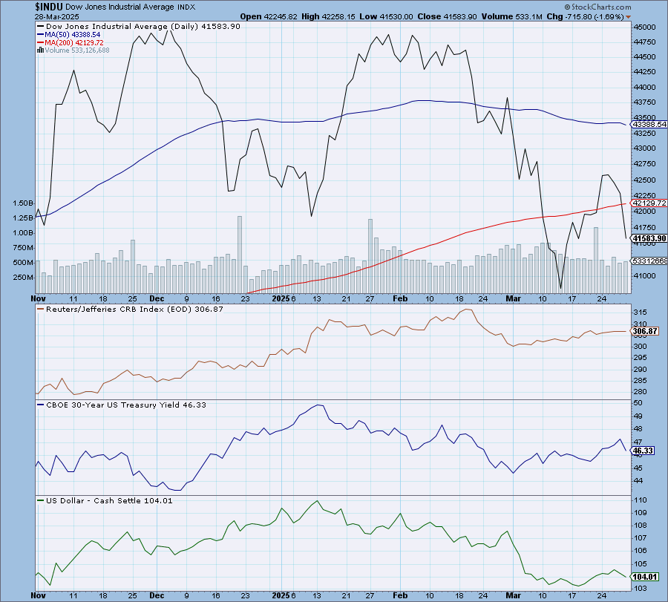
Task: Click the US Dollar - Cash Settle label
Action: [x=109, y=500]
